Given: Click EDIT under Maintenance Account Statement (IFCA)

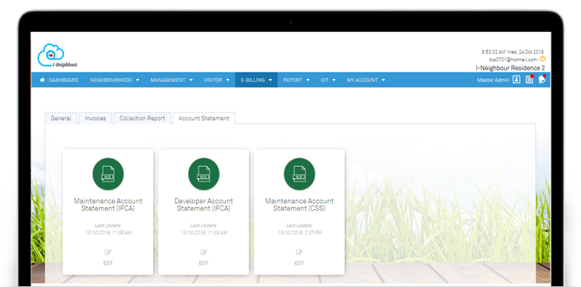Looking at the screenshot, I should tap(107, 263).
